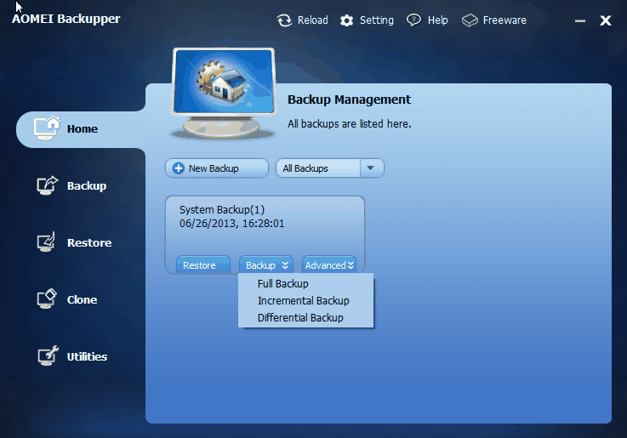Click the Reload text label

[313, 20]
